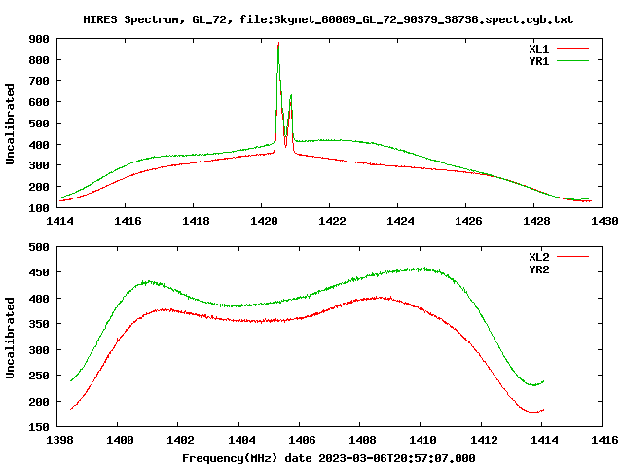Click the 500 tick on upper plot y-axis
This screenshot has height=467, width=623.
pos(39,124)
